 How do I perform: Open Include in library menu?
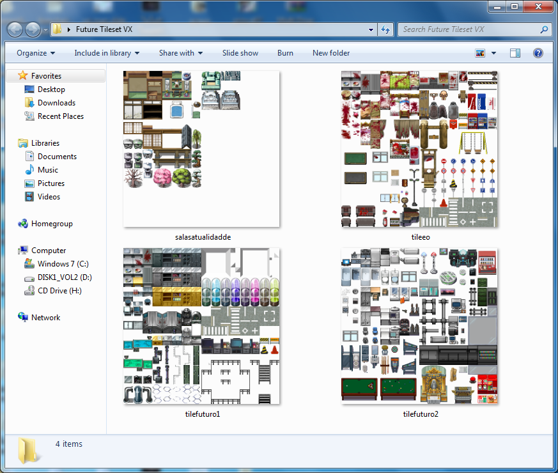click(106, 53)
